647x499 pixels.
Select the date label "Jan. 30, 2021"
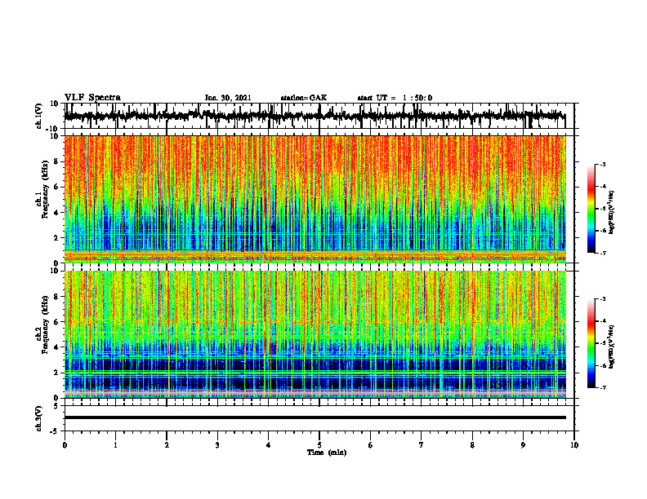(x=228, y=98)
